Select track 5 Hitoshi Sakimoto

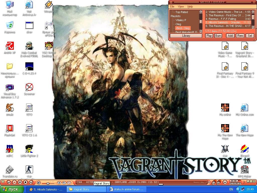coord(228,22)
